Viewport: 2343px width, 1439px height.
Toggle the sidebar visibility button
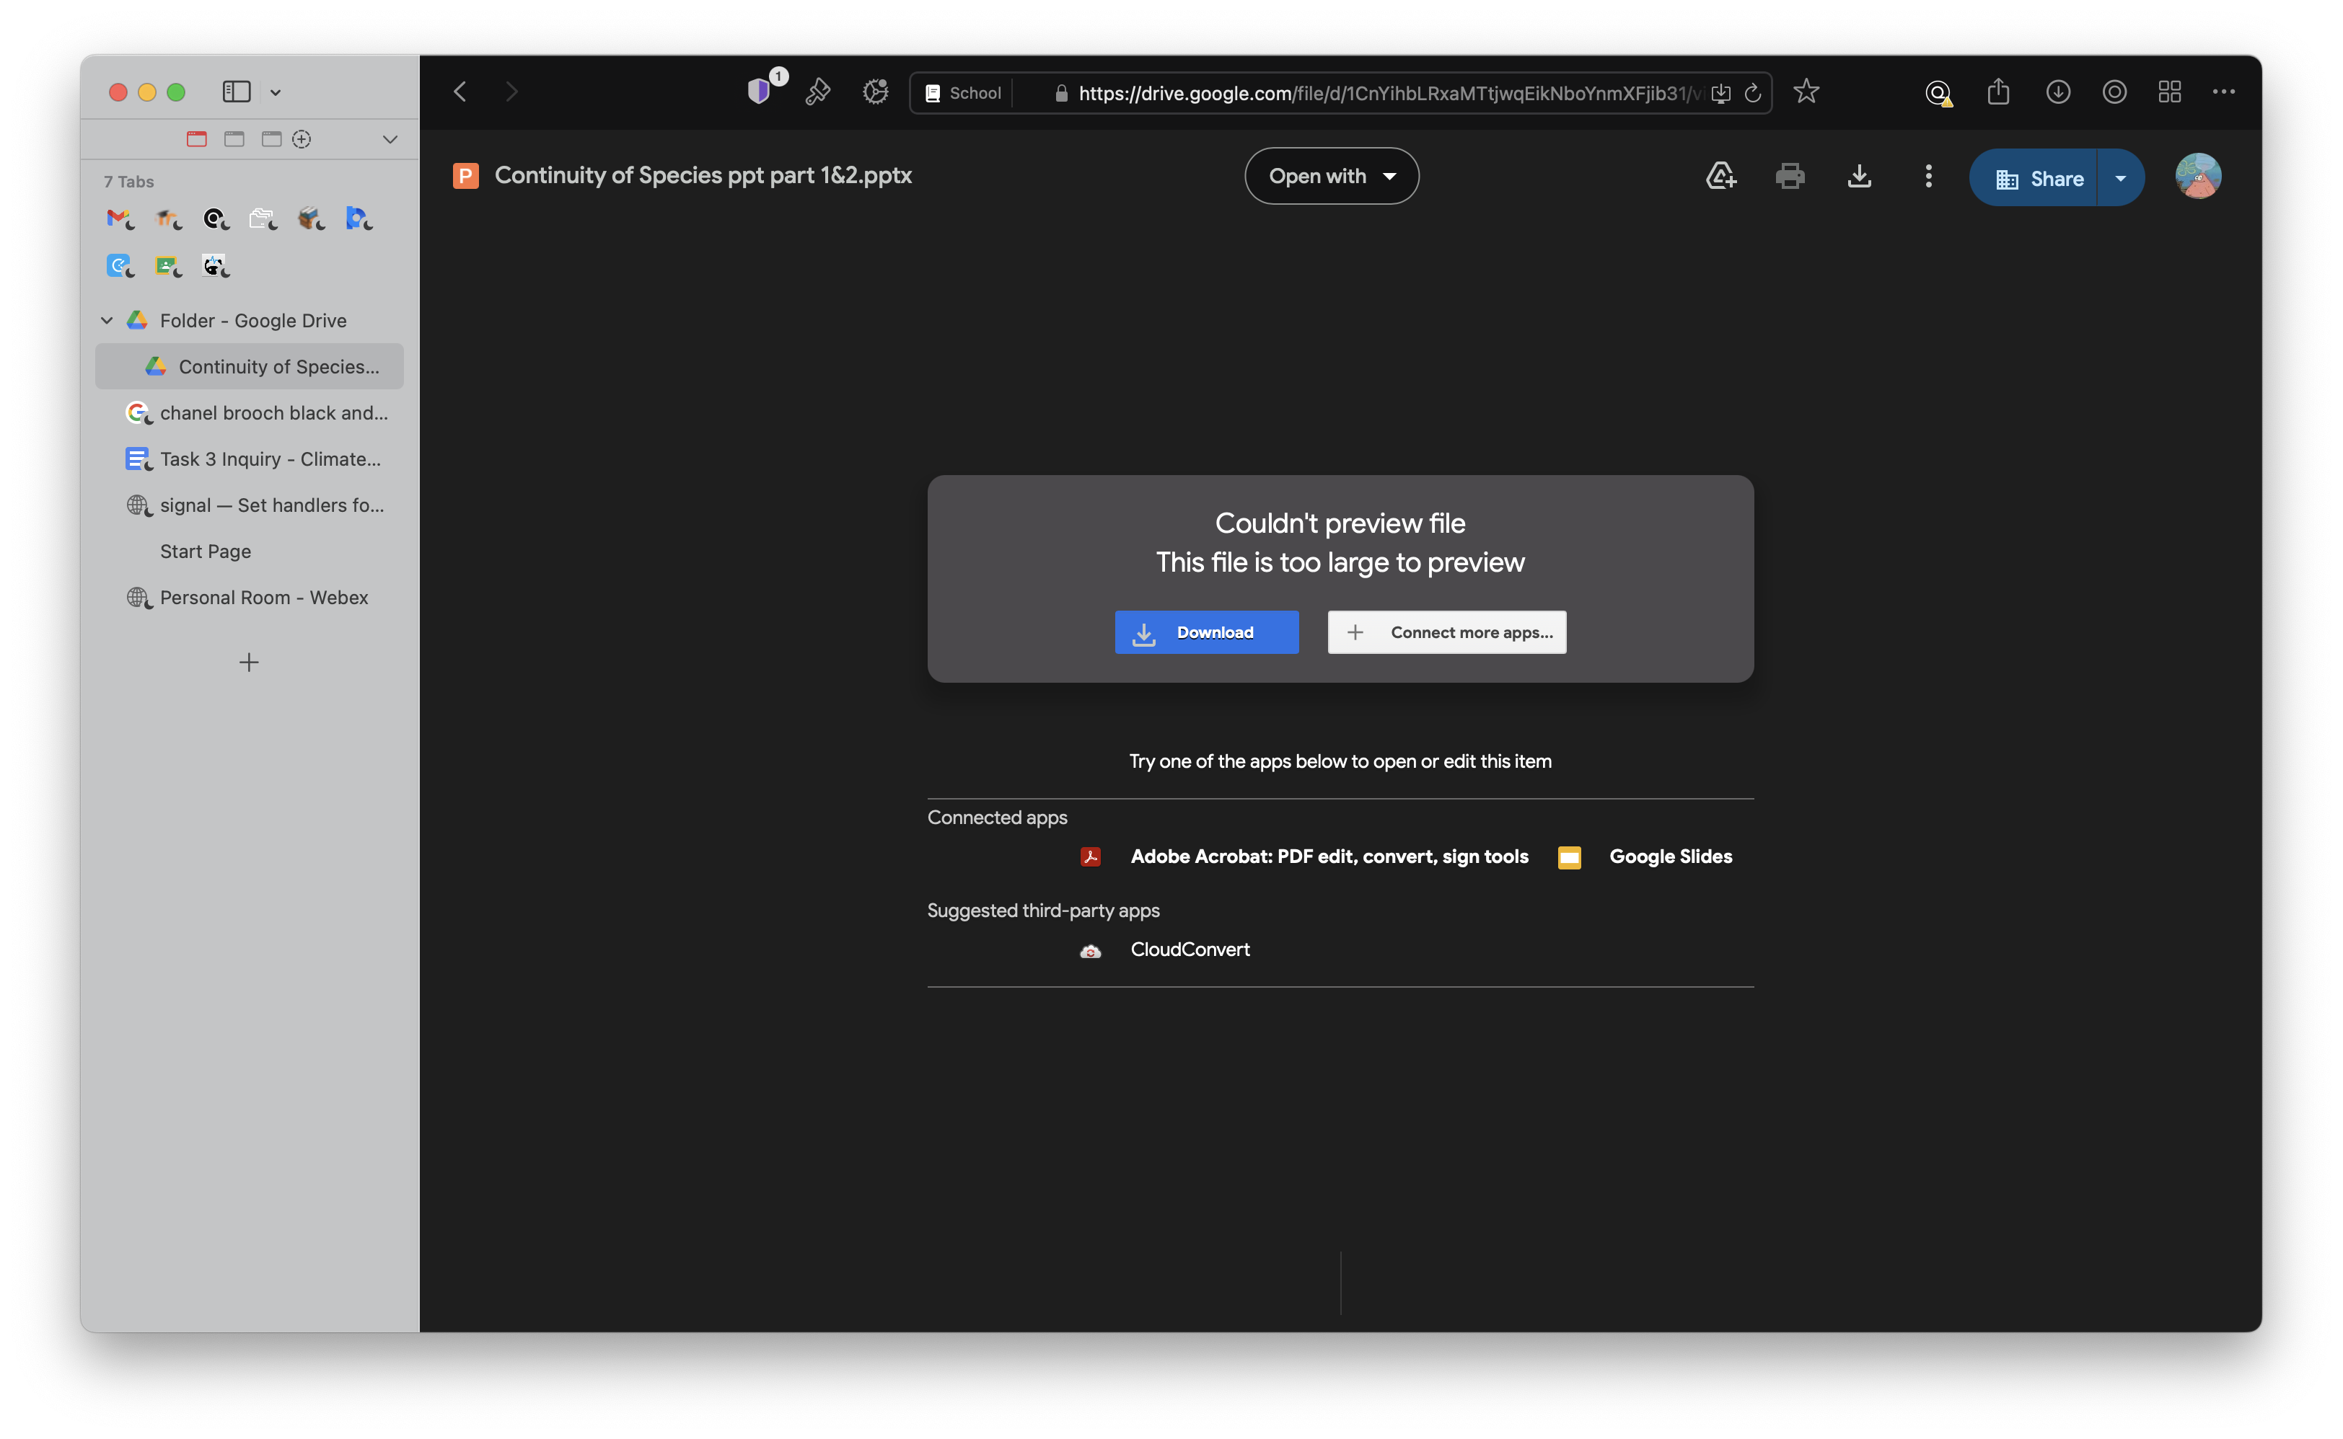(236, 92)
